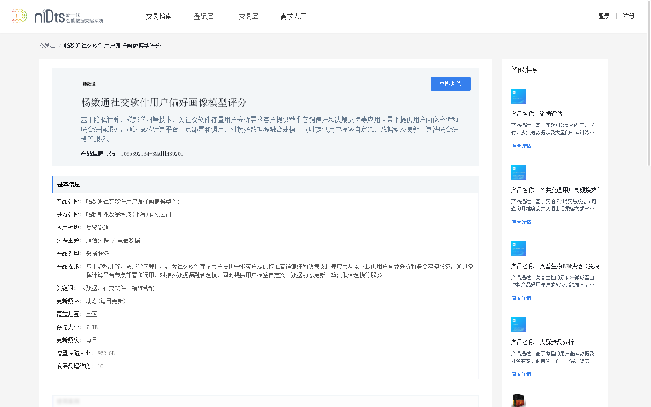Click the 基本信息 section header

point(265,184)
